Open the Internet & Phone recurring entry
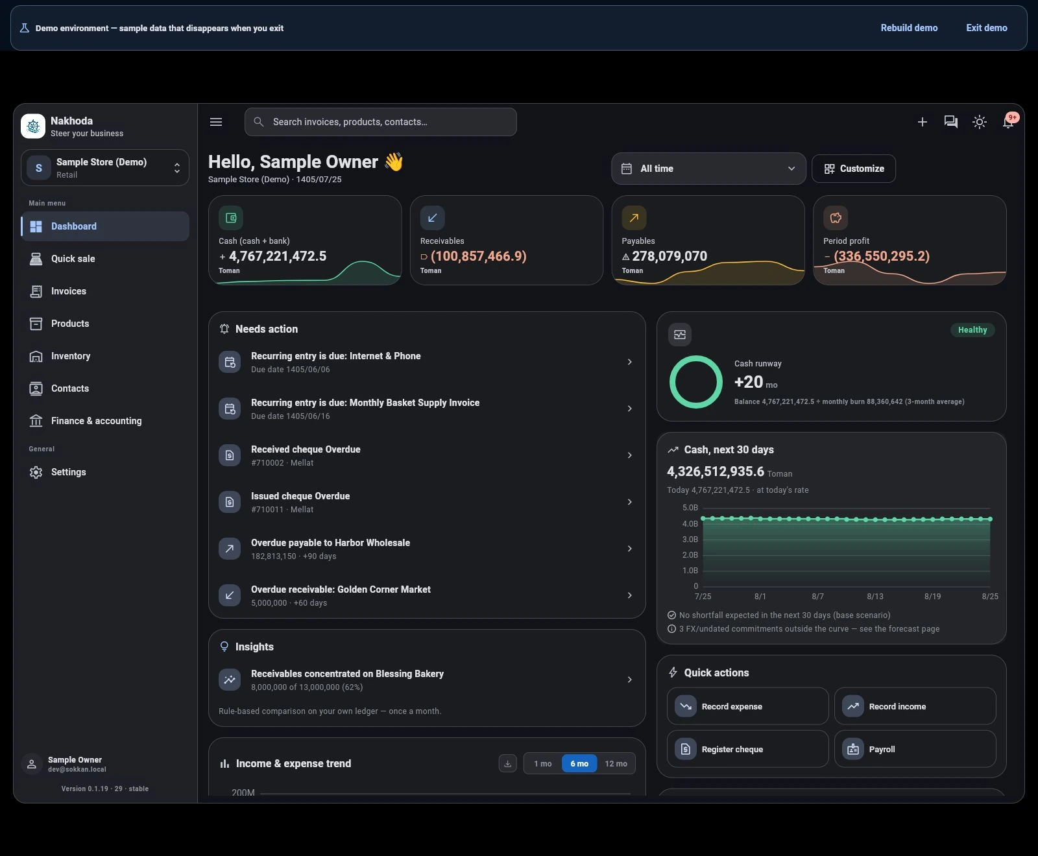This screenshot has width=1038, height=856. coord(427,362)
